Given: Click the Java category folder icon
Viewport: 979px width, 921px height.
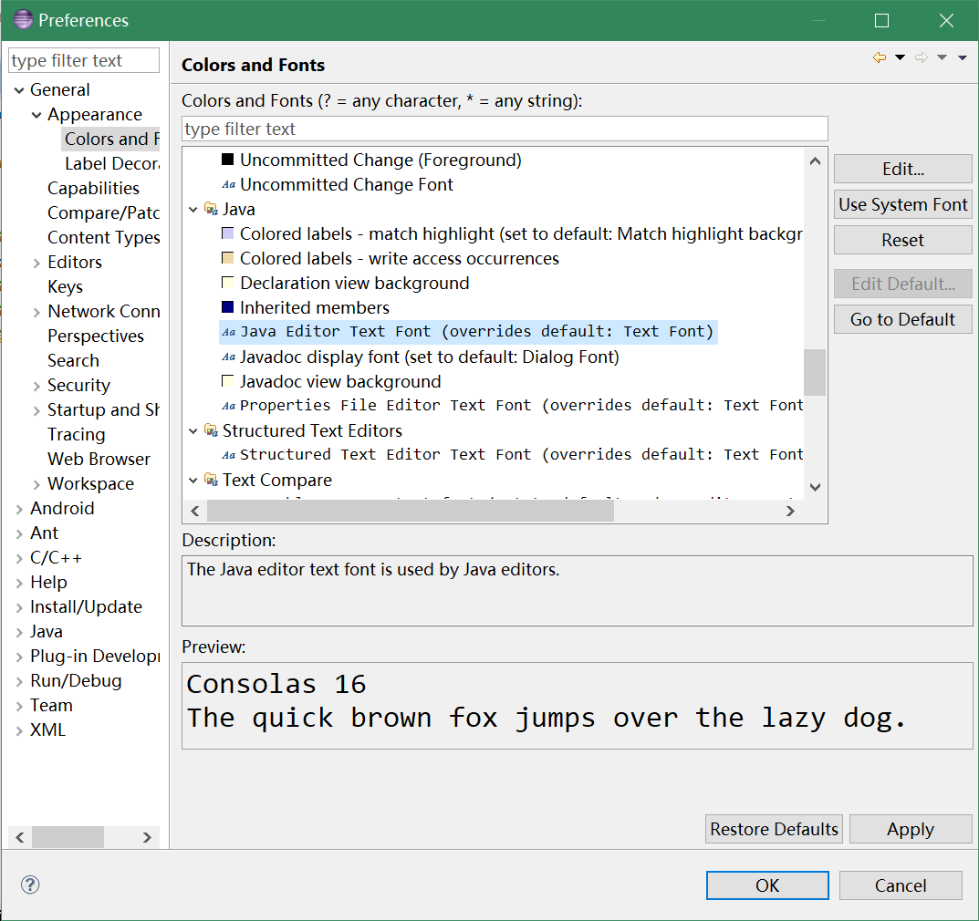Looking at the screenshot, I should (211, 209).
